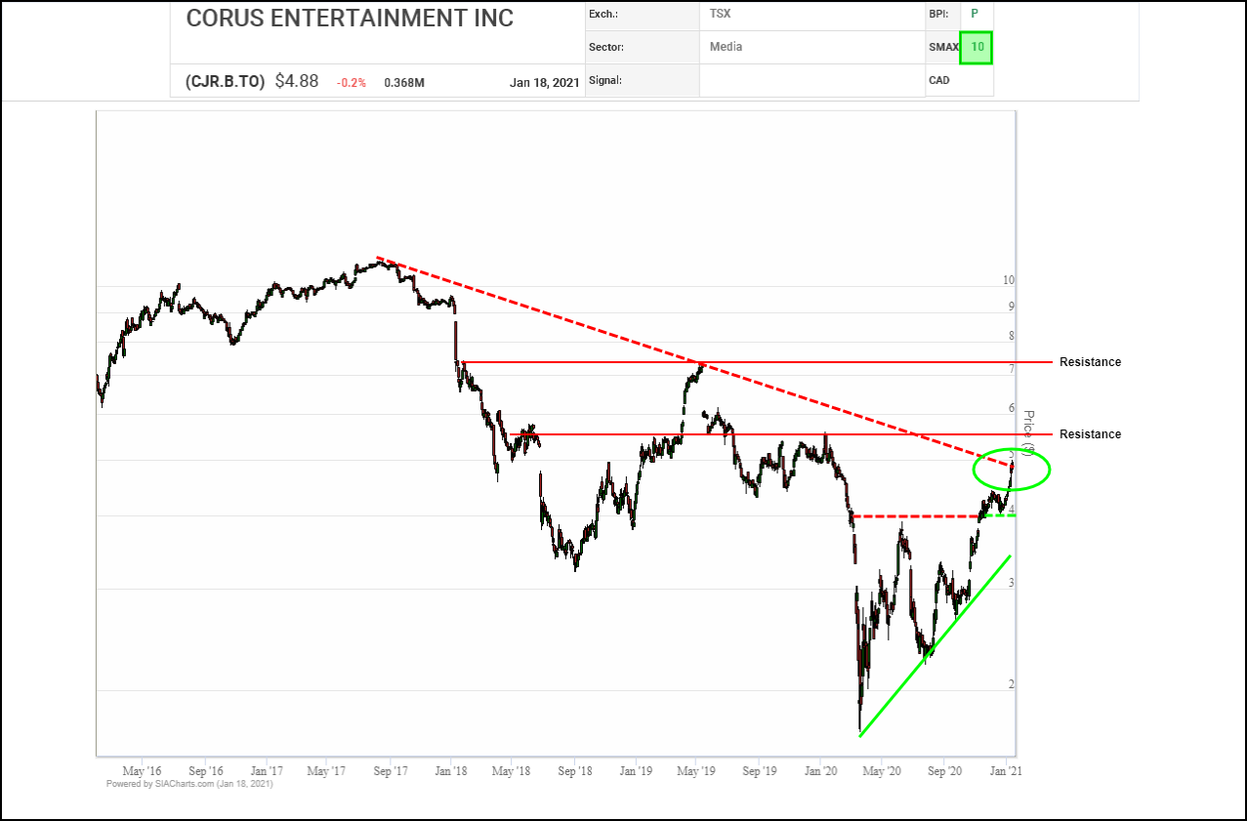Click the $4.88 price quote
Viewport: 1247px width, 821px height.
pyautogui.click(x=296, y=82)
